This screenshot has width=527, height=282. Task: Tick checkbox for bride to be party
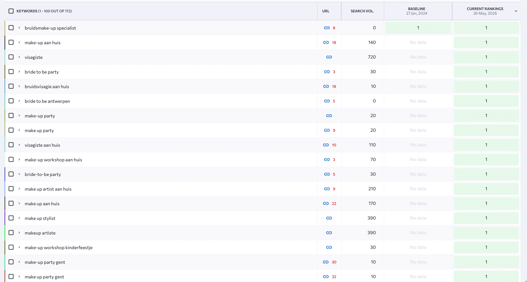coord(11,72)
